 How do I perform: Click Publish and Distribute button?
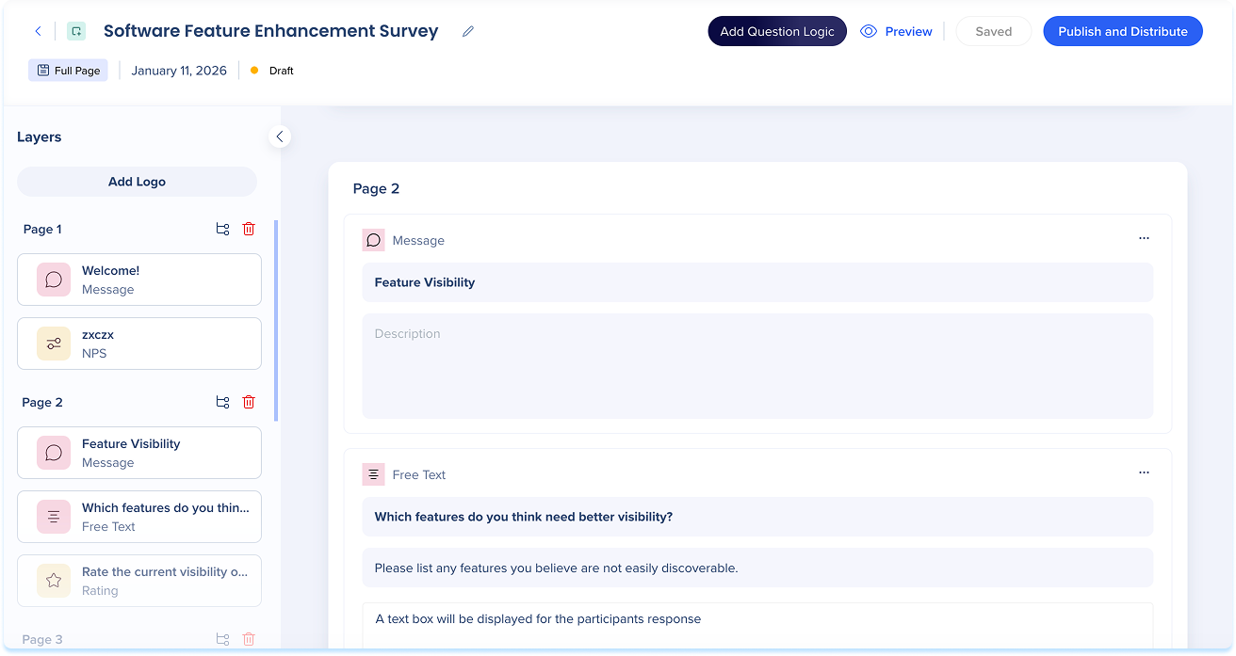tap(1122, 31)
